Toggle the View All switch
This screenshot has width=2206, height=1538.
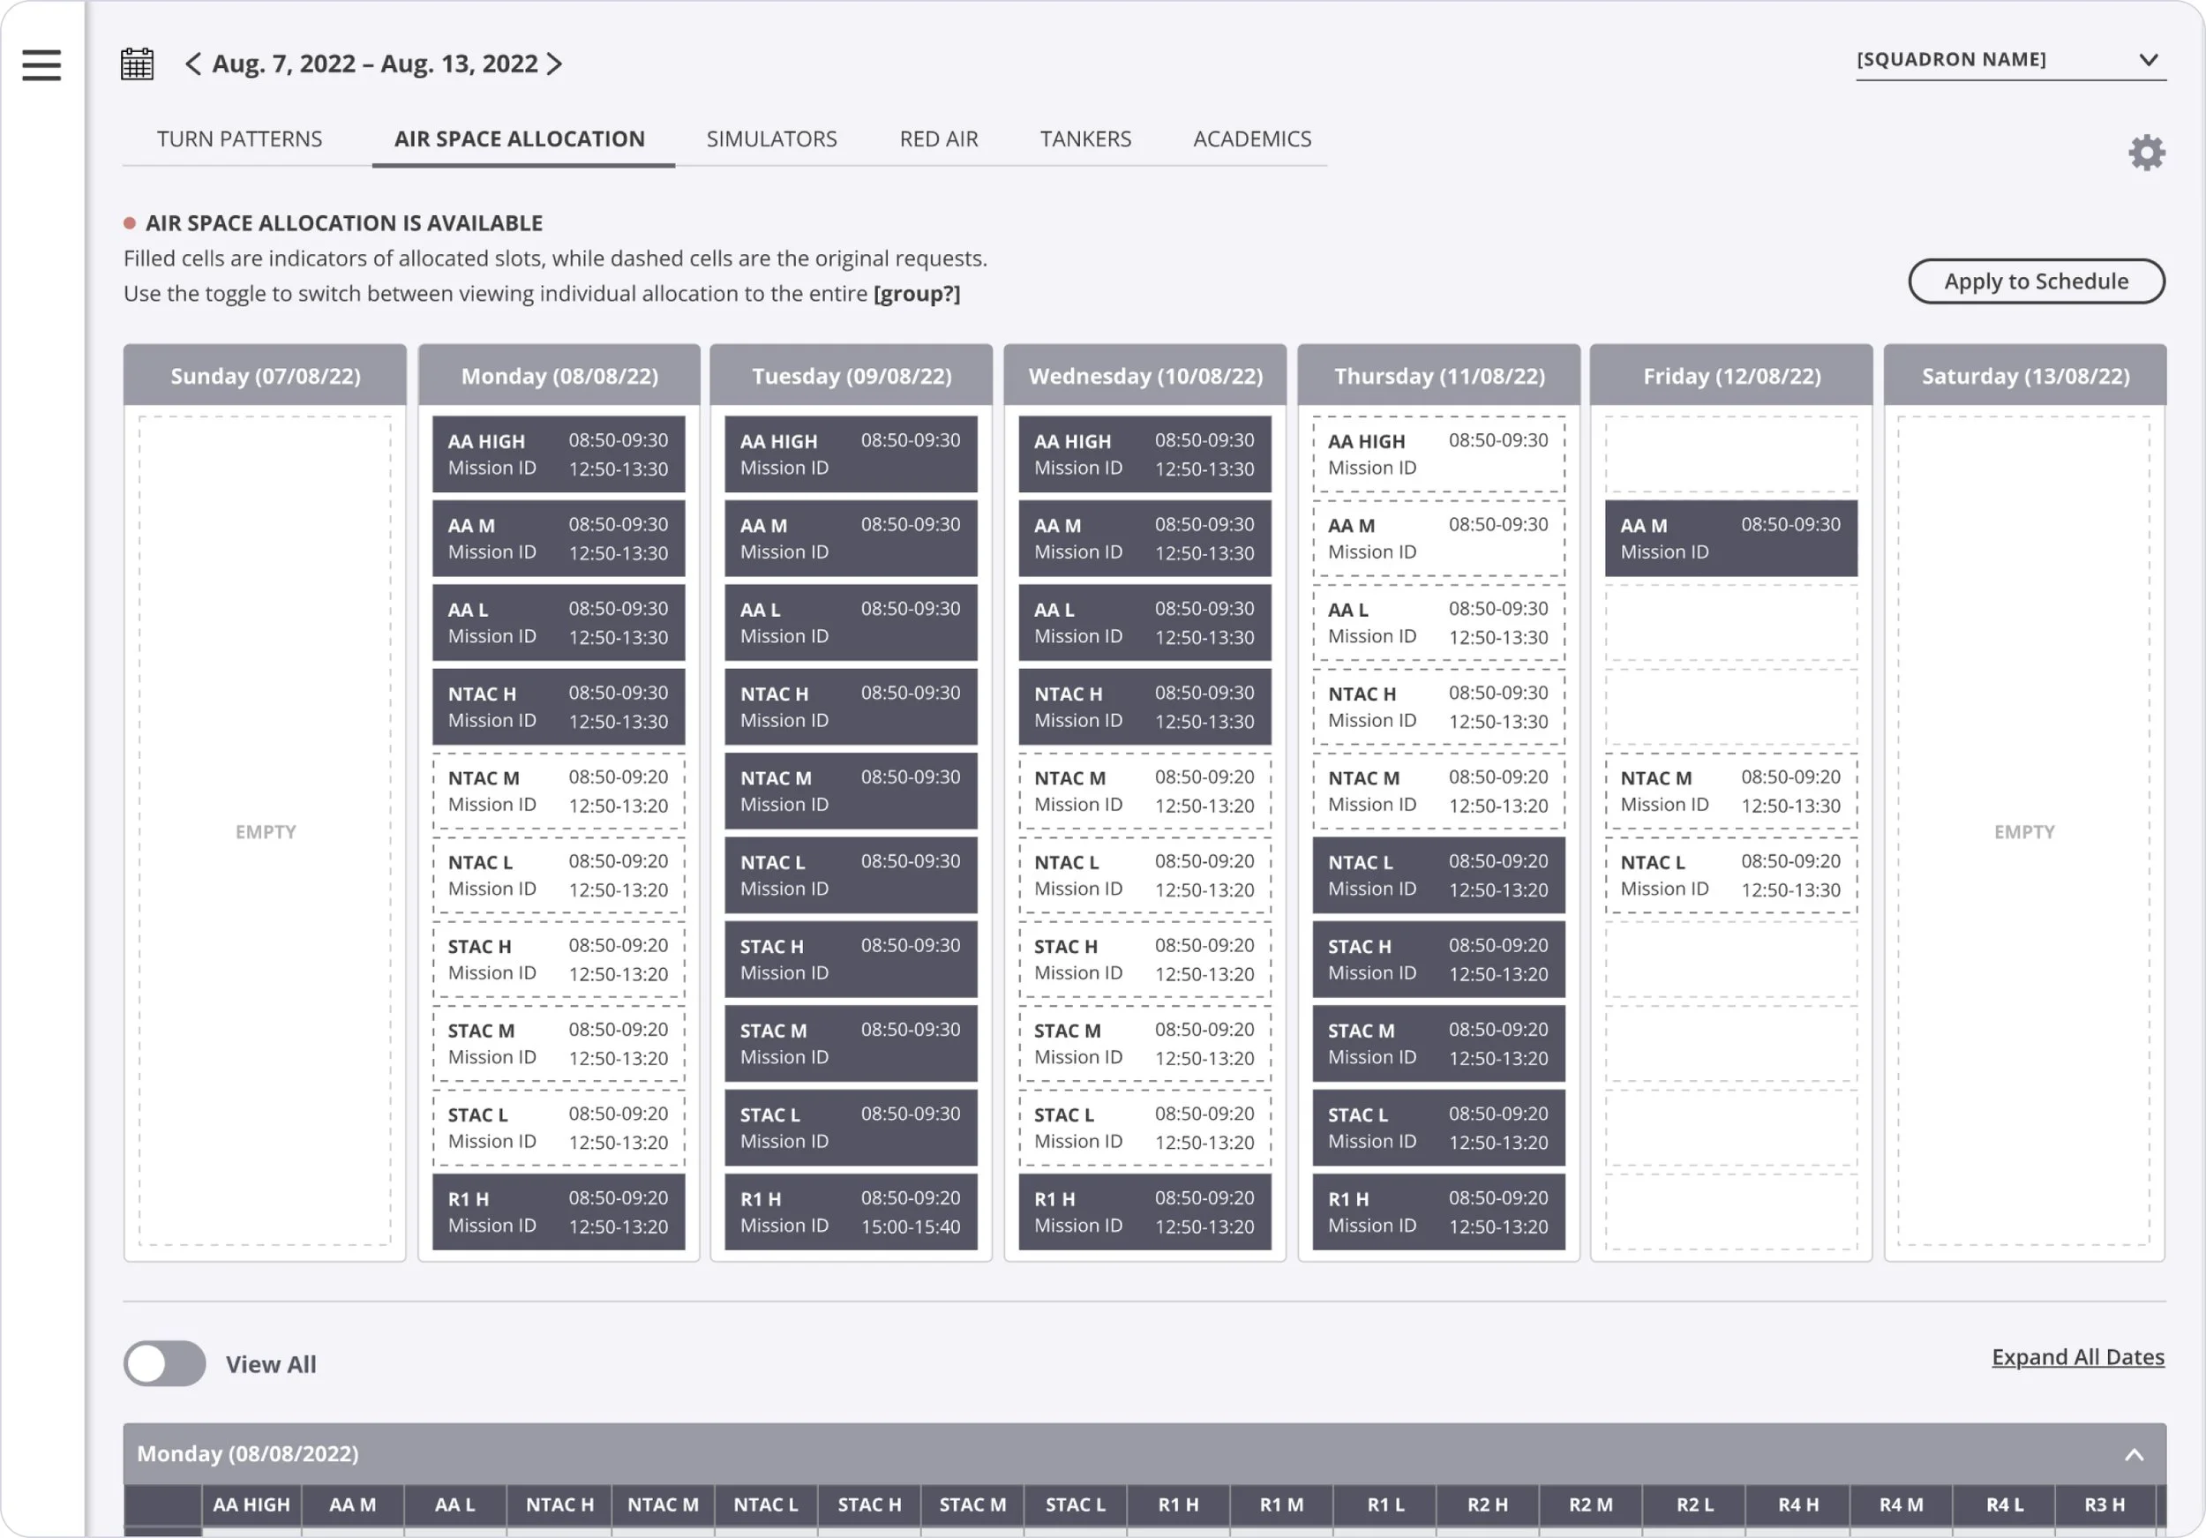[x=164, y=1363]
